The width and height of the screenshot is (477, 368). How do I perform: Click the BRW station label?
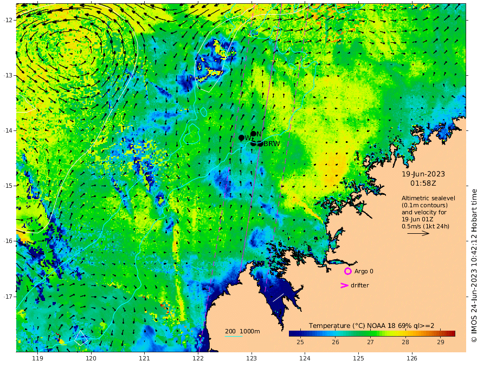(272, 144)
